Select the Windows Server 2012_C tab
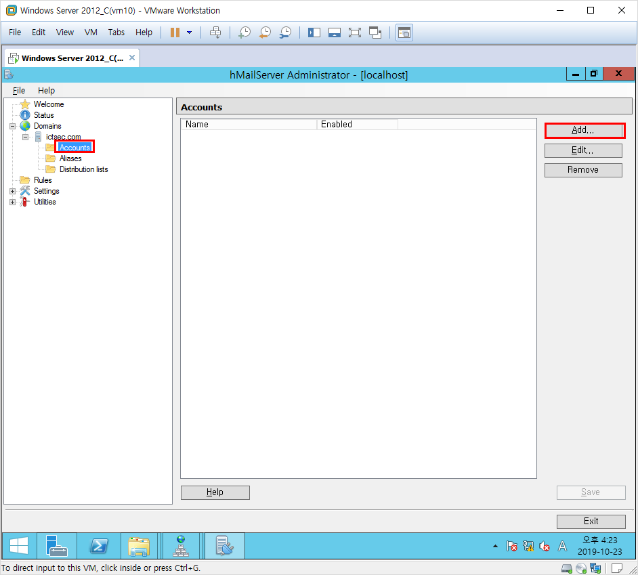 click(x=72, y=58)
